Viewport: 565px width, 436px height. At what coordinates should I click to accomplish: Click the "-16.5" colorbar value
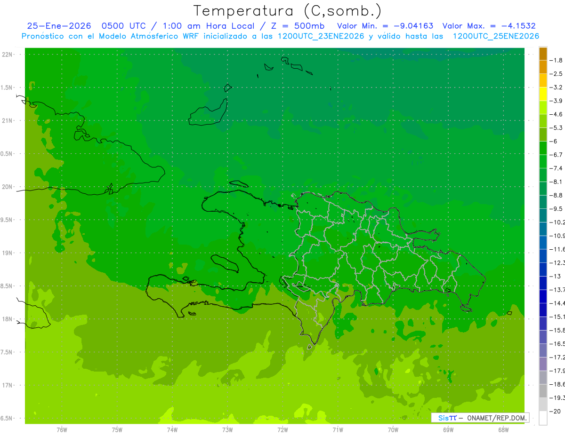coord(557,344)
